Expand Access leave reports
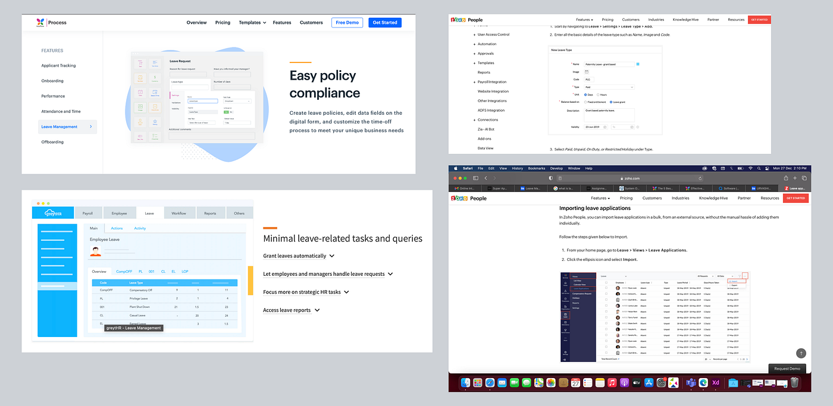This screenshot has height=406, width=833. click(292, 310)
